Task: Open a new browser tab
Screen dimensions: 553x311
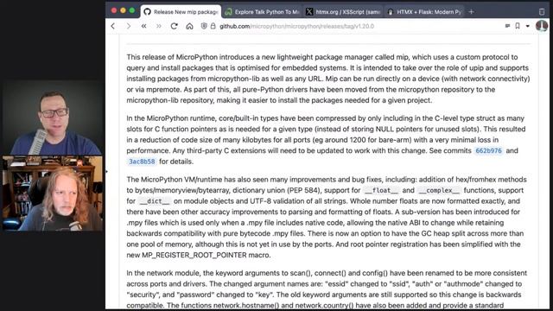Action: click(x=471, y=11)
